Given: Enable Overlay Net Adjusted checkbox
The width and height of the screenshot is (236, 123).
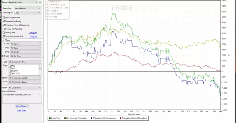Looking at the screenshot, I should pos(4,29).
